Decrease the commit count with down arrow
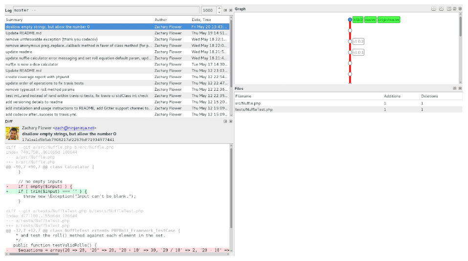This screenshot has height=261, width=468. (x=218, y=12)
